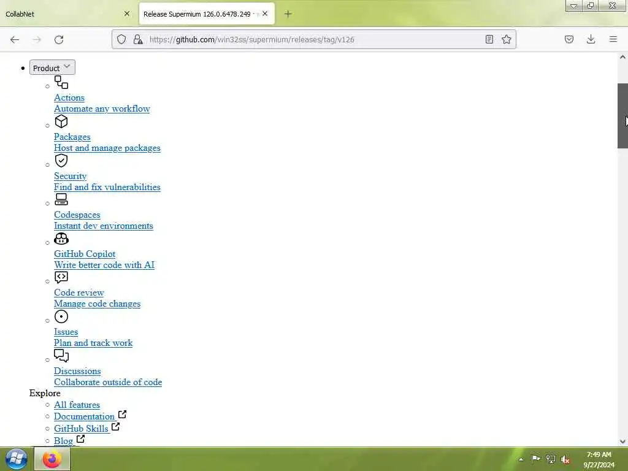Follow the Manage code changes link

(98, 304)
